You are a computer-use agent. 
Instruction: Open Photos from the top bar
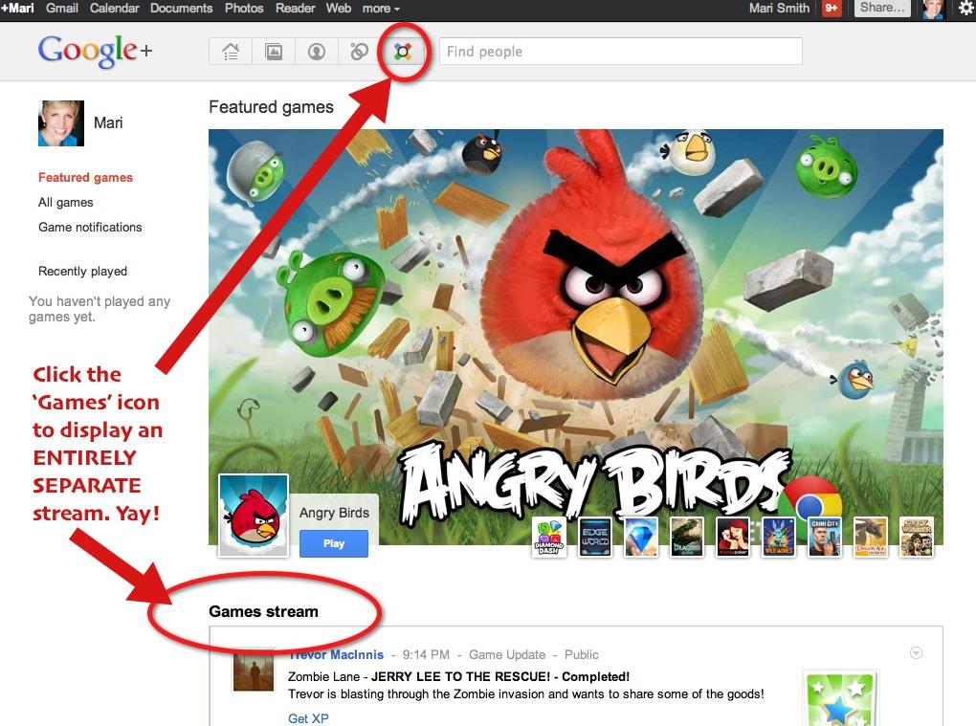(x=244, y=8)
